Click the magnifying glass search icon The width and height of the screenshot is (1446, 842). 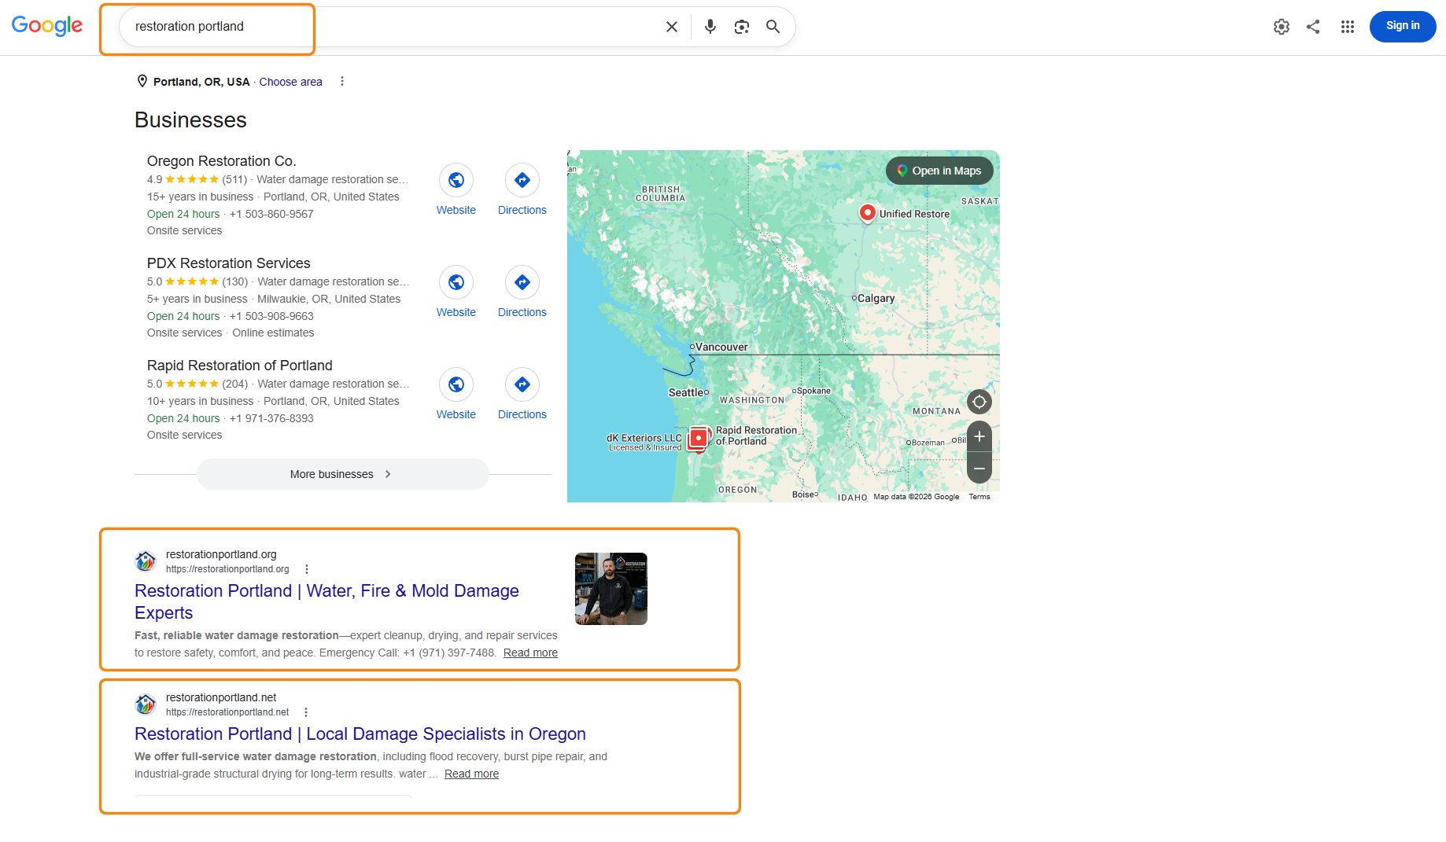point(773,27)
